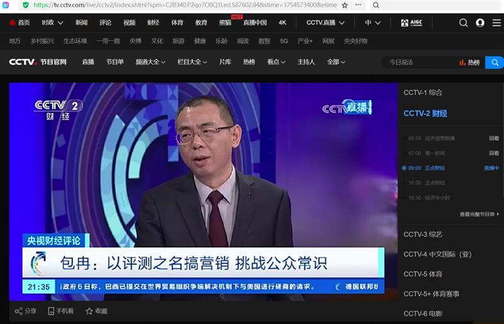Expand the 全部 dropdown
The width and height of the screenshot is (504, 324).
click(x=336, y=62)
